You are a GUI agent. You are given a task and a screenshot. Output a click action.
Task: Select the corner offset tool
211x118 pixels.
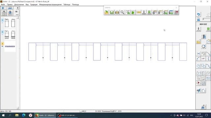coord(203,54)
